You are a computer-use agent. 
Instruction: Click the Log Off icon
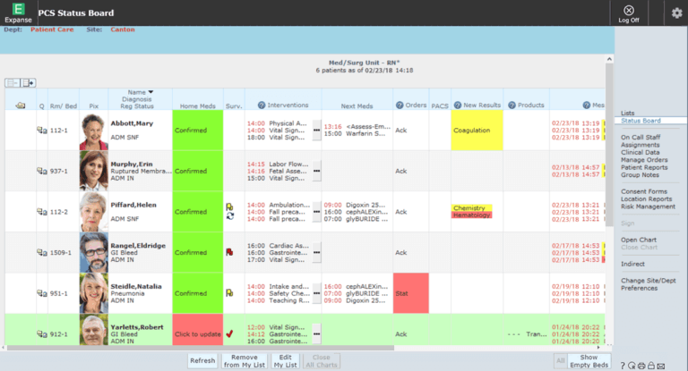pos(629,11)
